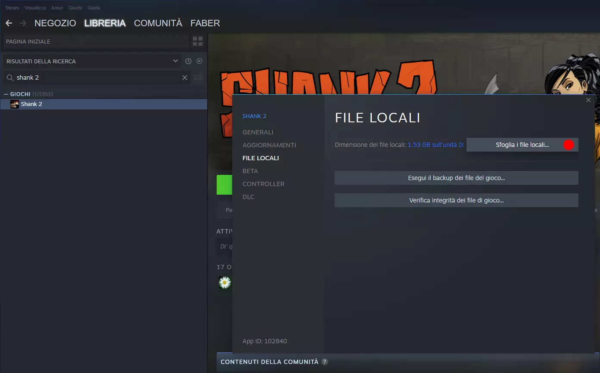Viewport: 600px width, 373px height.
Task: Select the Beta properties tab
Action: [x=250, y=171]
